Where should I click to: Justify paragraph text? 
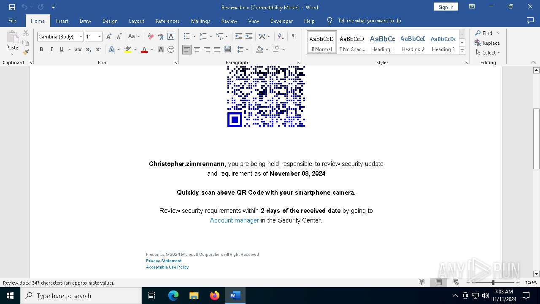[x=217, y=49]
